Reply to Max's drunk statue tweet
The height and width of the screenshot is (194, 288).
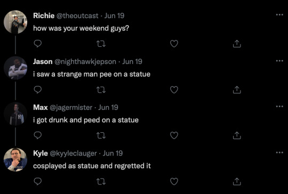click(38, 135)
